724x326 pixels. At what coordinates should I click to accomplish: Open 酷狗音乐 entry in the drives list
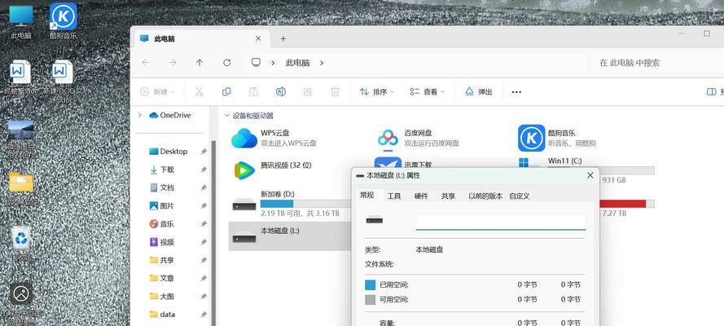(557, 138)
